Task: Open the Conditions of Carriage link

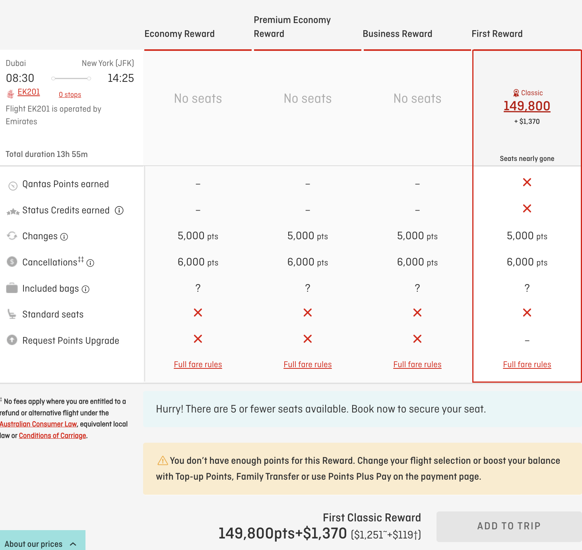Action: (x=52, y=436)
